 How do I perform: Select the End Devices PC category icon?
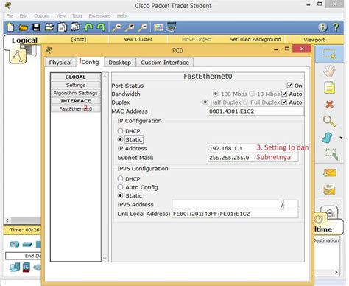click(15, 268)
